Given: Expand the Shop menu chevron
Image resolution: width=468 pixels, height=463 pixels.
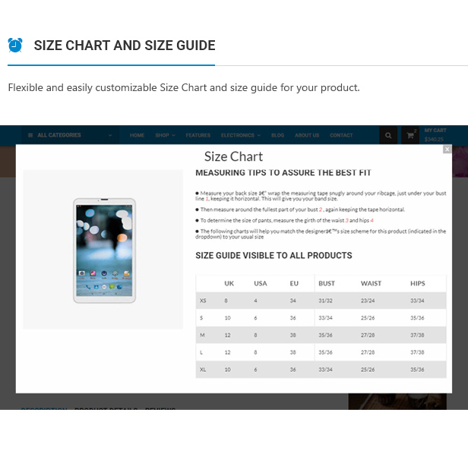Looking at the screenshot, I should coord(173,135).
